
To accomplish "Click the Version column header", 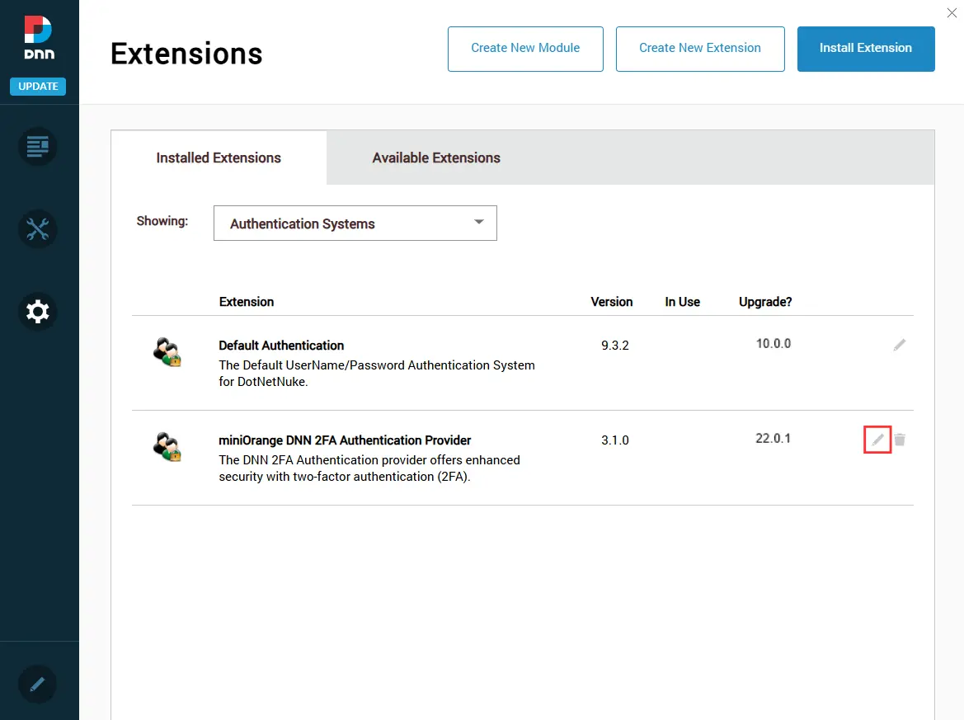I will click(612, 302).
